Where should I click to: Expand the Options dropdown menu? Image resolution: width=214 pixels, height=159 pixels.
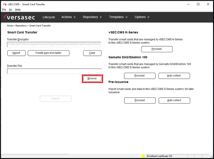tap(142, 17)
